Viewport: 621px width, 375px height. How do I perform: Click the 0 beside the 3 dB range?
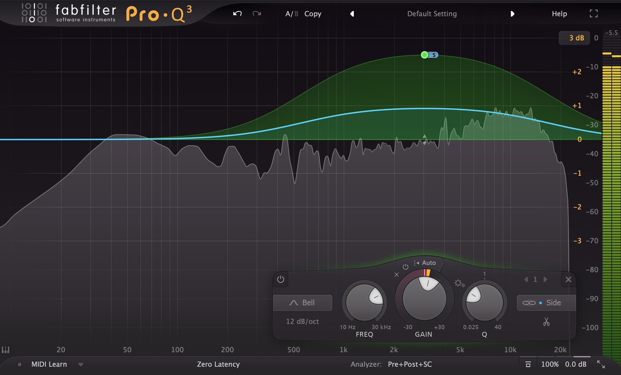tap(596, 38)
